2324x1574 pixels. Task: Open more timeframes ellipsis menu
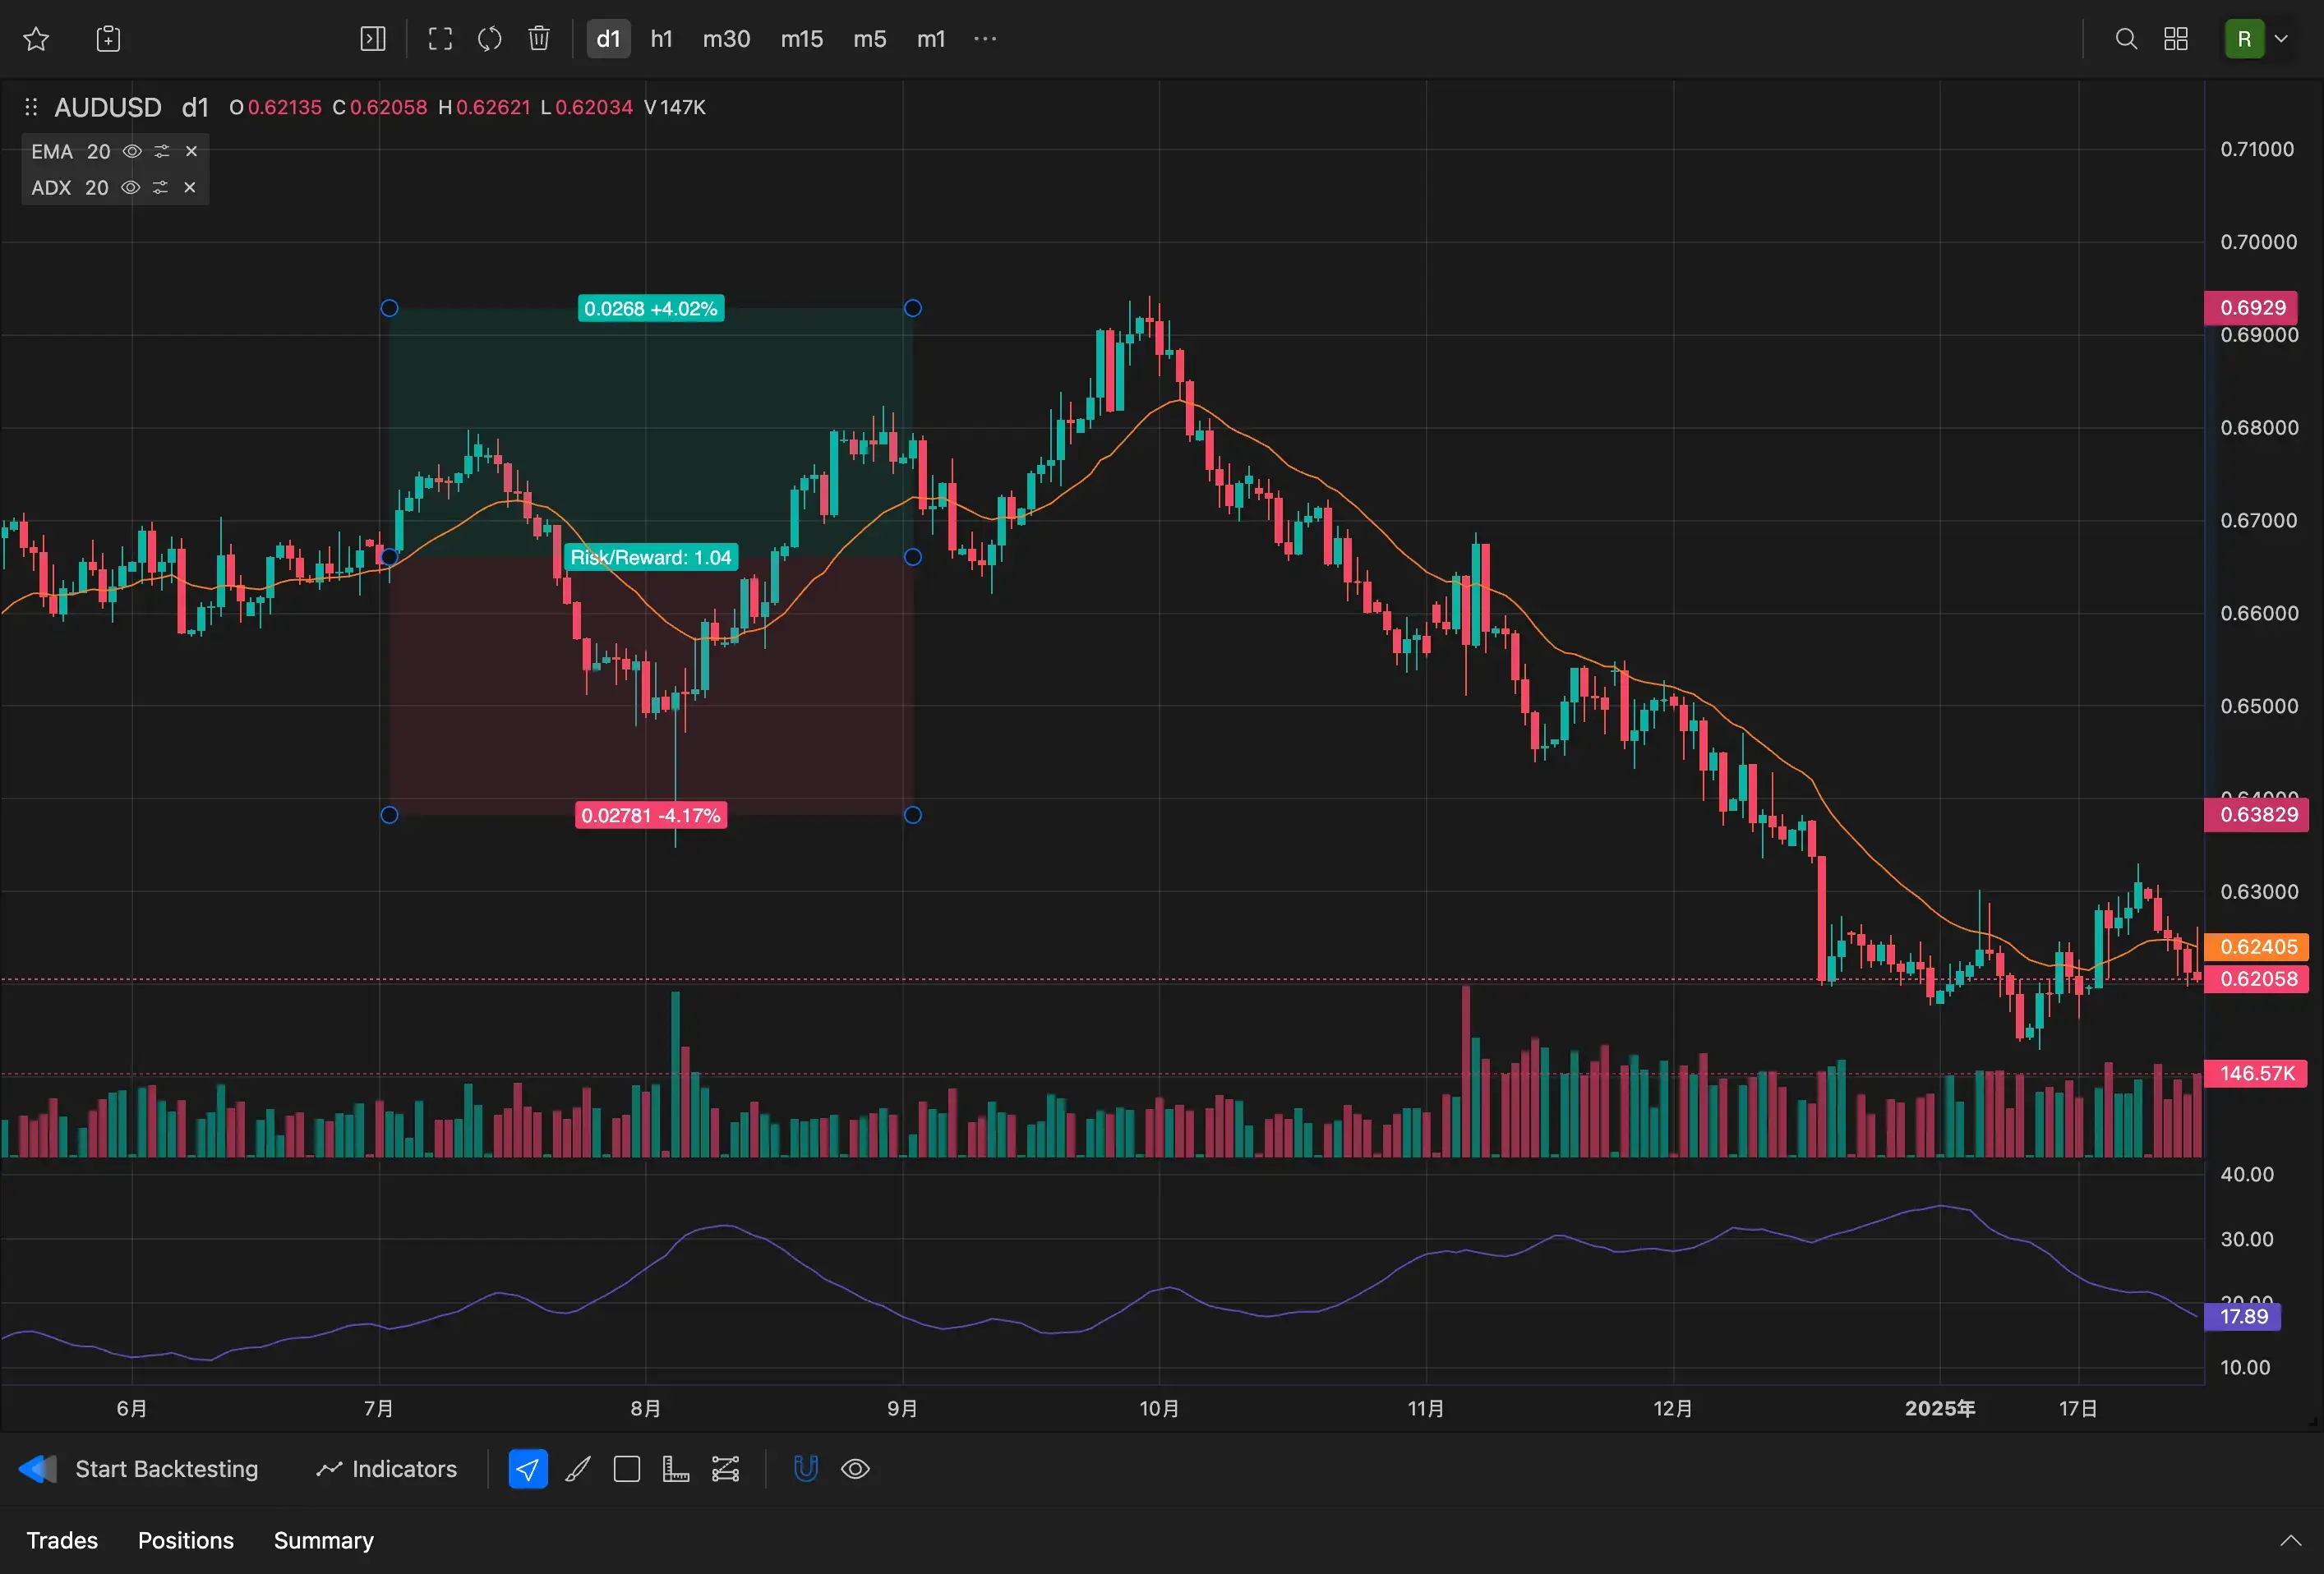pyautogui.click(x=985, y=39)
